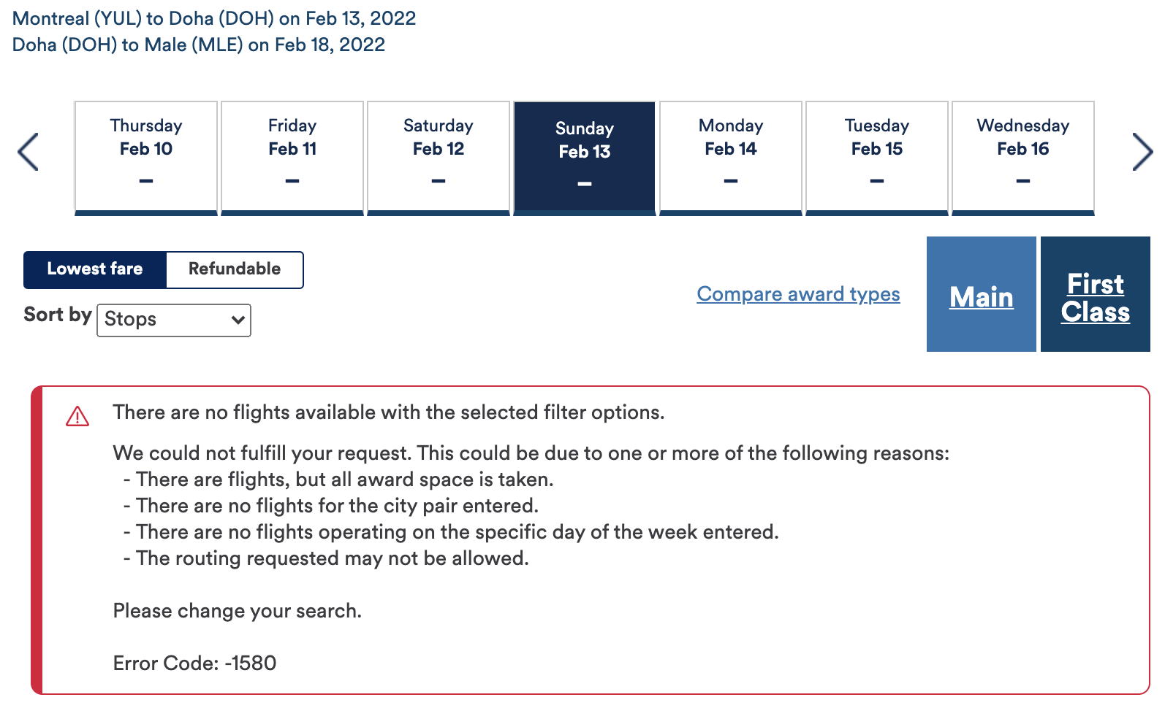This screenshot has height=708, width=1165.
Task: Choose the Friday Feb 11 date tab
Action: 292,156
